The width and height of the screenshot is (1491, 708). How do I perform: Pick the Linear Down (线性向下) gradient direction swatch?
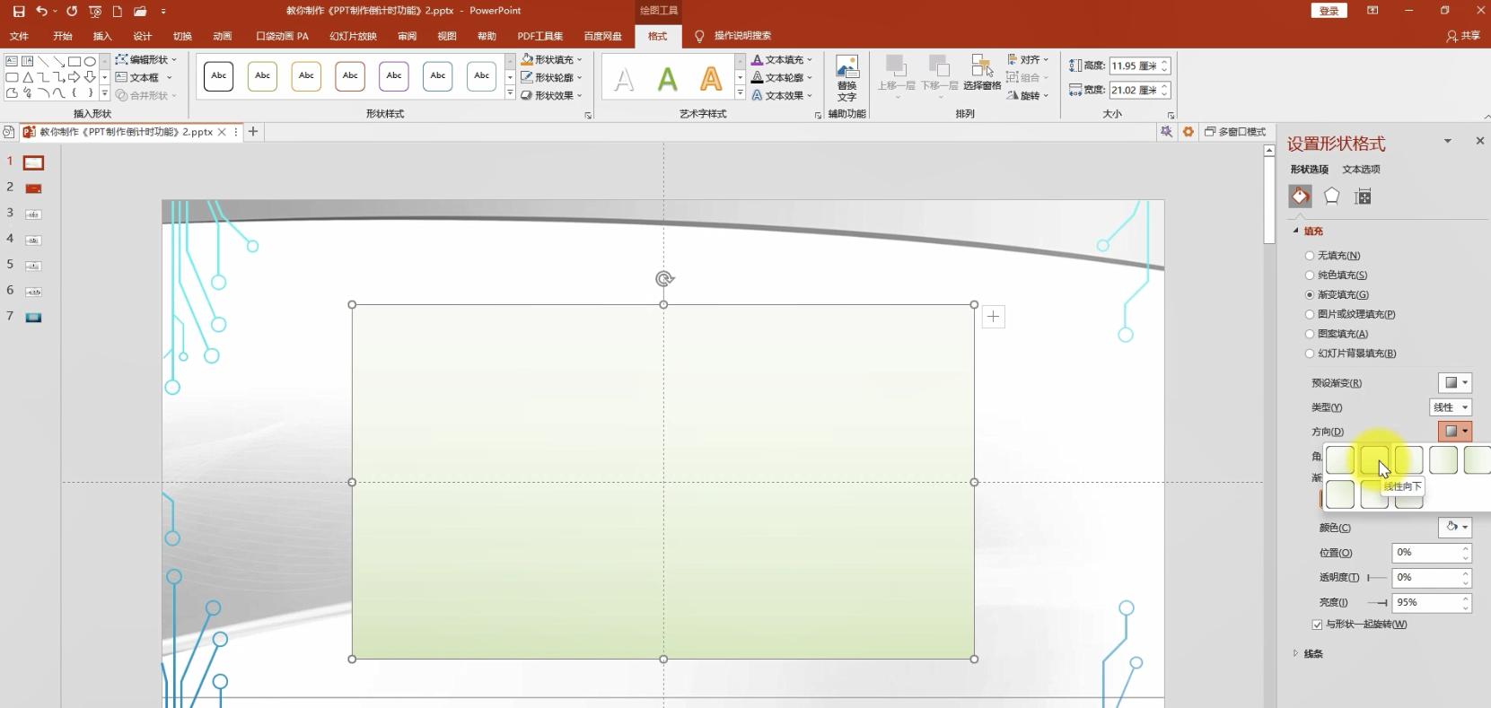point(1374,460)
